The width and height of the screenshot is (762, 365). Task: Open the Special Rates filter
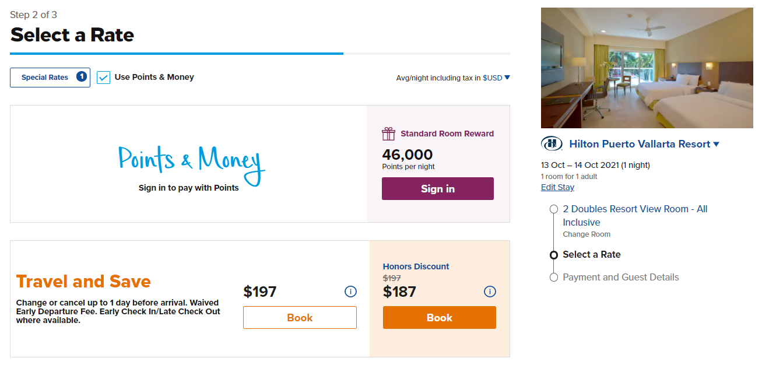click(x=50, y=77)
